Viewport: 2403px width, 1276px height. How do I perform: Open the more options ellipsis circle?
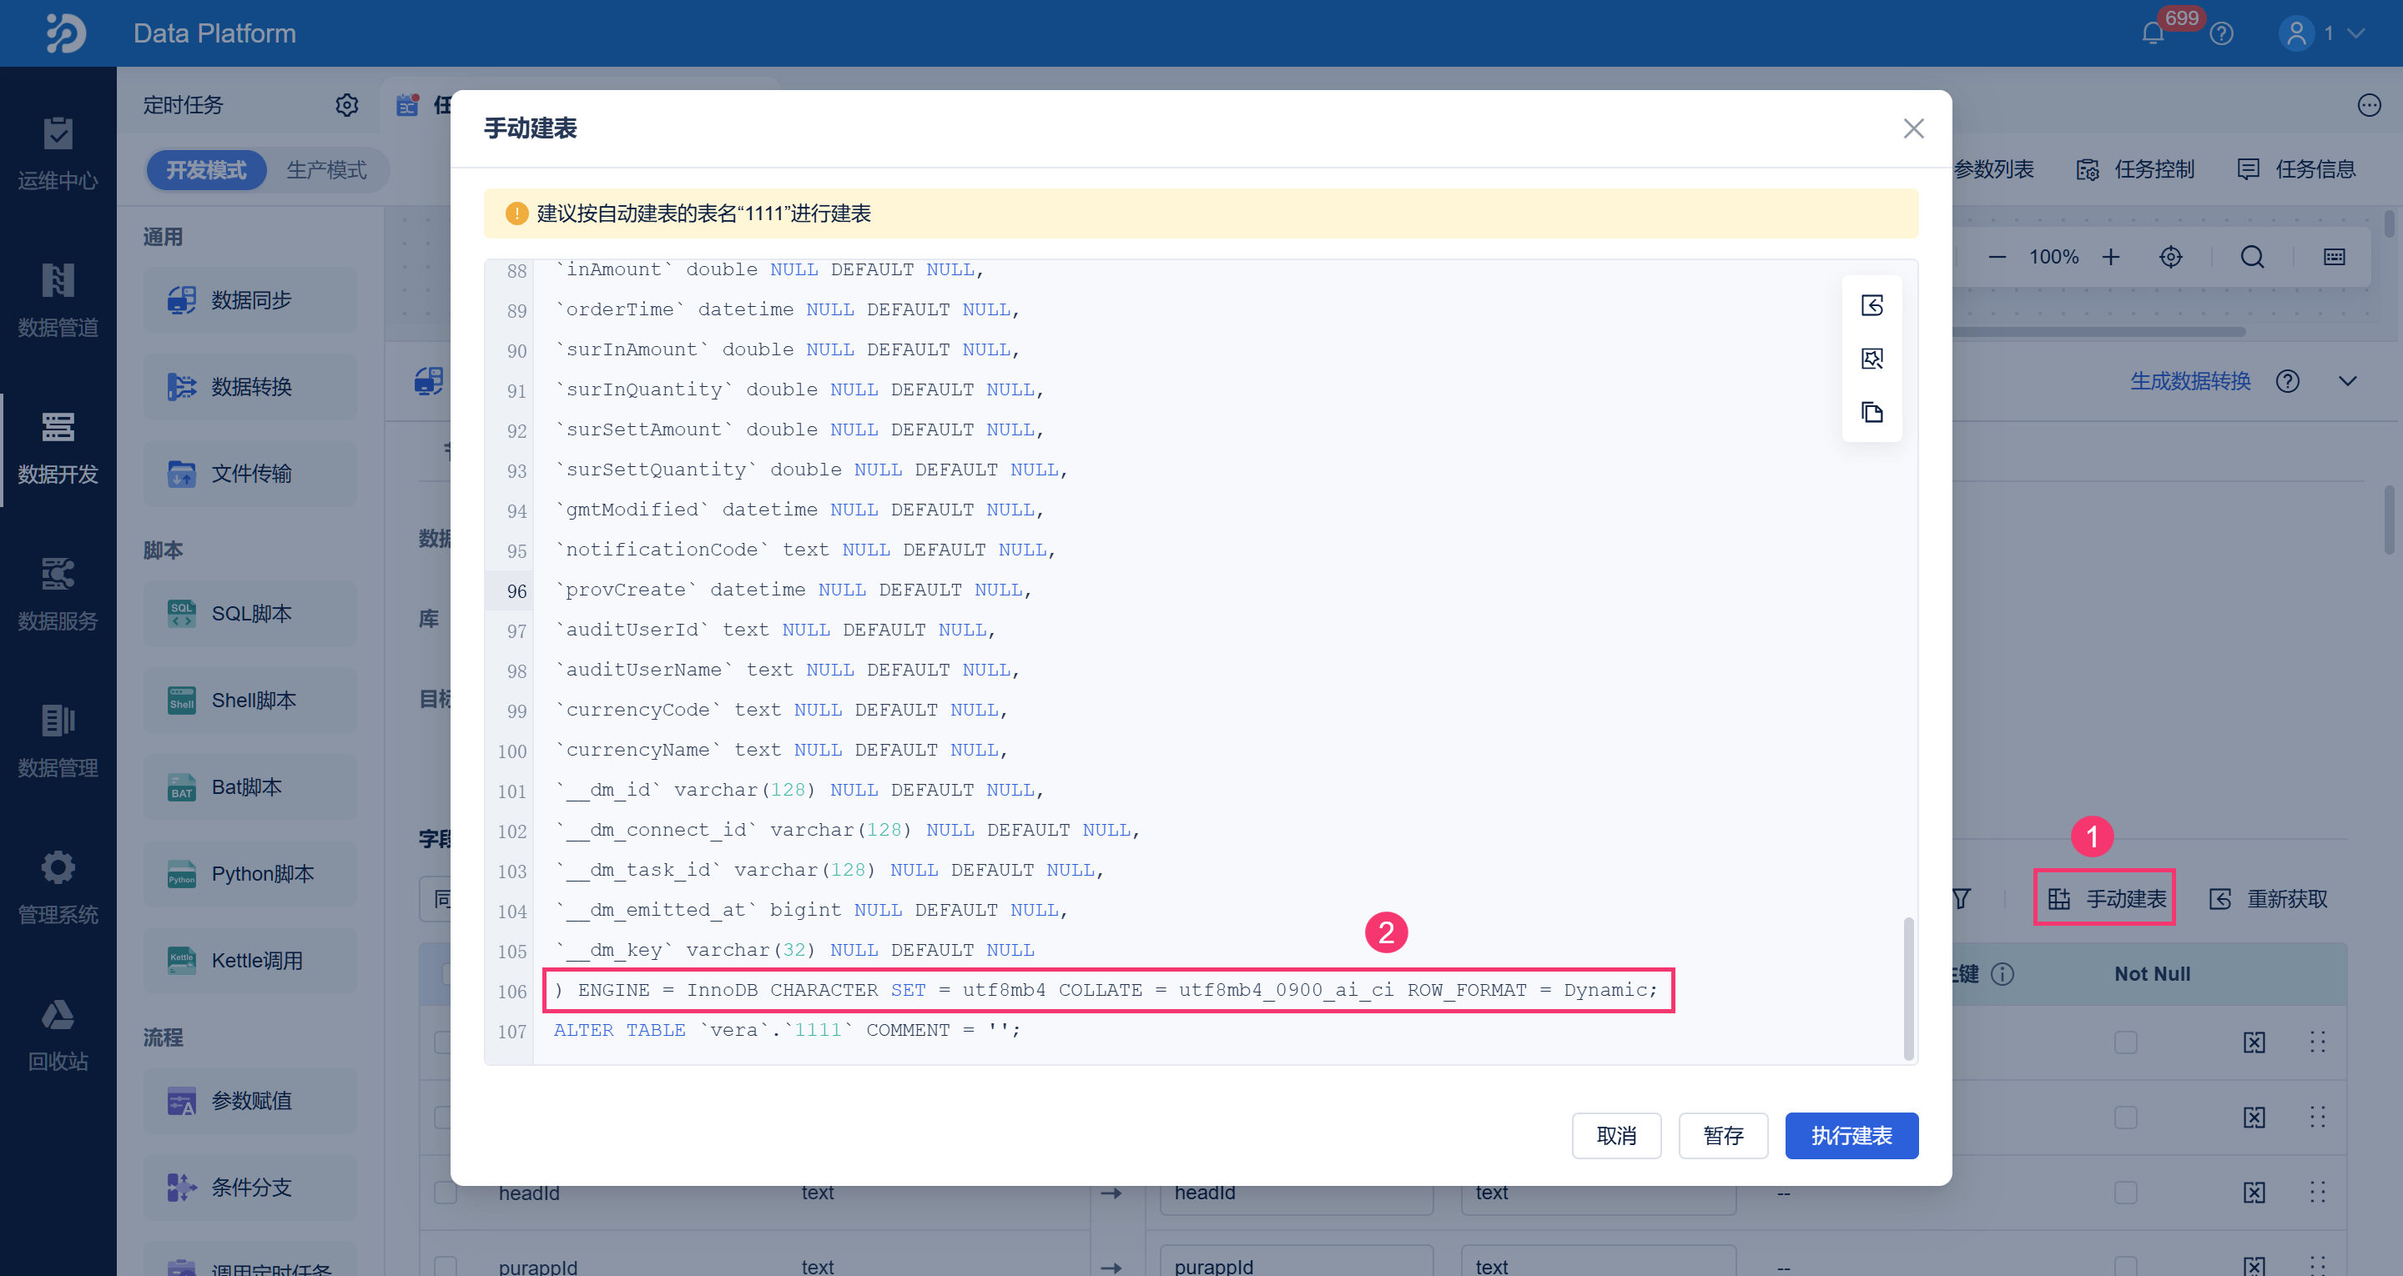(x=2369, y=104)
